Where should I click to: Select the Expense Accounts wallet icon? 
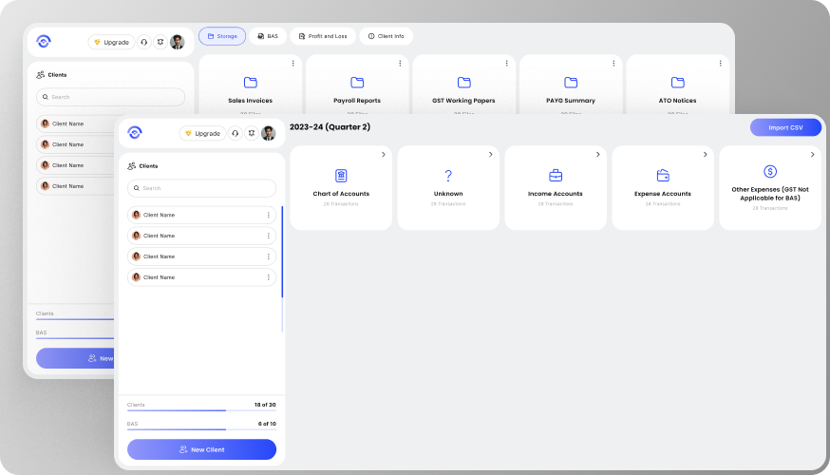pos(663,176)
